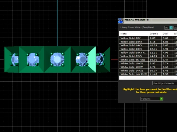Click the Calculate button
The image size is (177, 132).
[x=152, y=99]
